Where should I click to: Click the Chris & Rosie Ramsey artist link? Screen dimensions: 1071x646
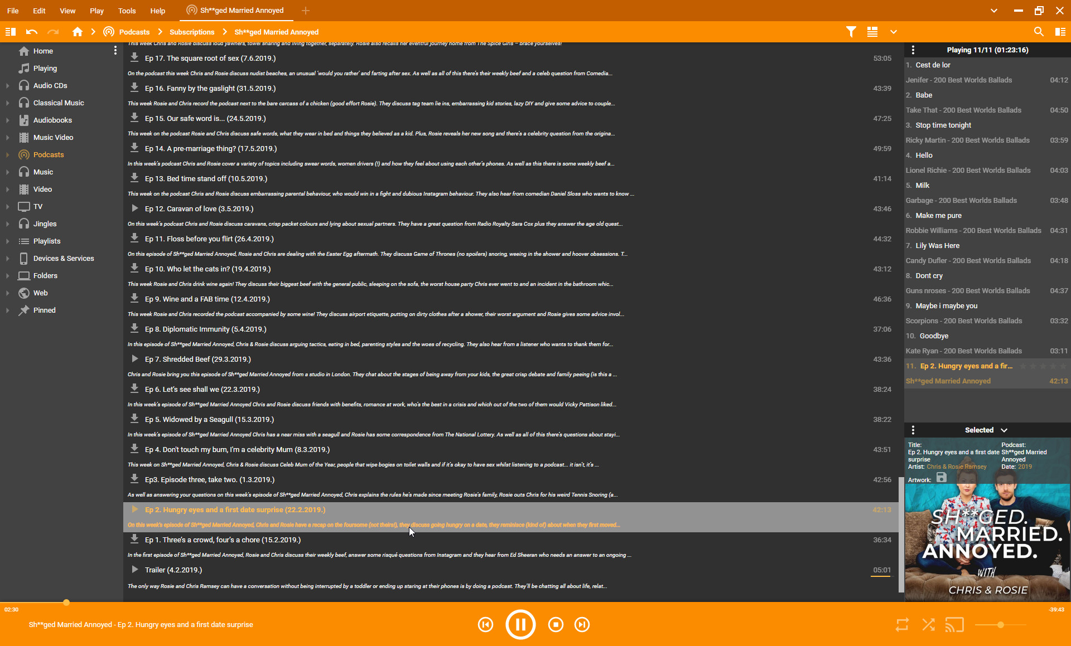pos(956,467)
